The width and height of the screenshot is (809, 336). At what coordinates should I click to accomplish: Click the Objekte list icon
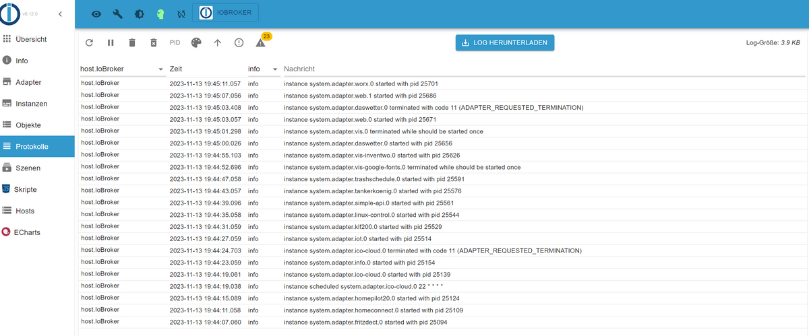pos(7,125)
